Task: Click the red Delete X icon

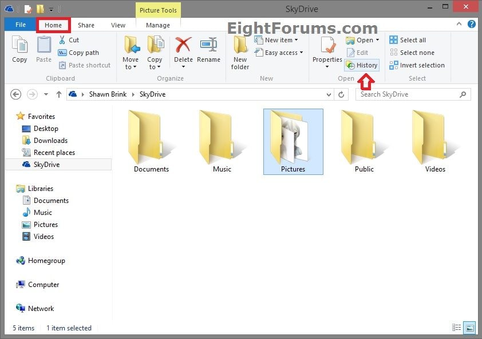Action: pos(183,45)
